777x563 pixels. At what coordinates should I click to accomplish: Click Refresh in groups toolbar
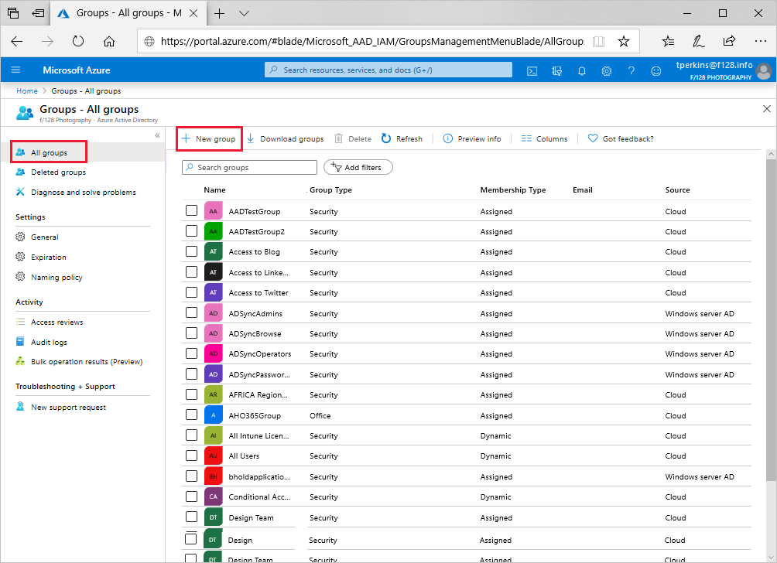click(402, 139)
